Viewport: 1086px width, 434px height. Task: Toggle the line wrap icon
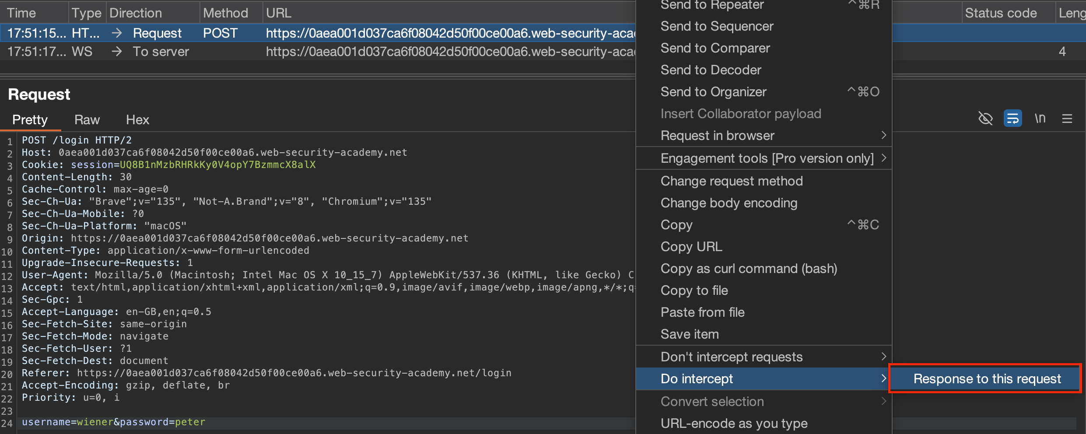tap(1012, 119)
